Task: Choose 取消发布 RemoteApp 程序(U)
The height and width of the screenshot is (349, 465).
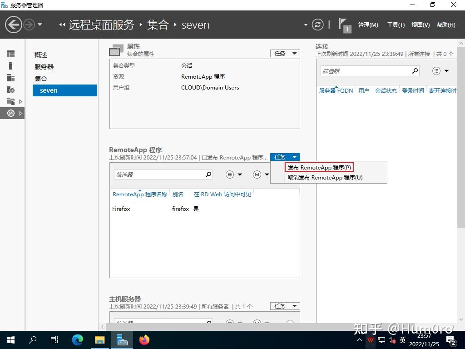Action: pyautogui.click(x=325, y=178)
